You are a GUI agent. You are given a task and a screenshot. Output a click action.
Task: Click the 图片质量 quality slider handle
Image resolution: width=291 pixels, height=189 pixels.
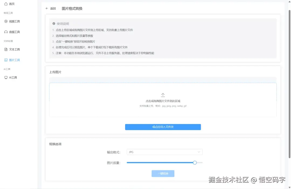click(x=195, y=163)
